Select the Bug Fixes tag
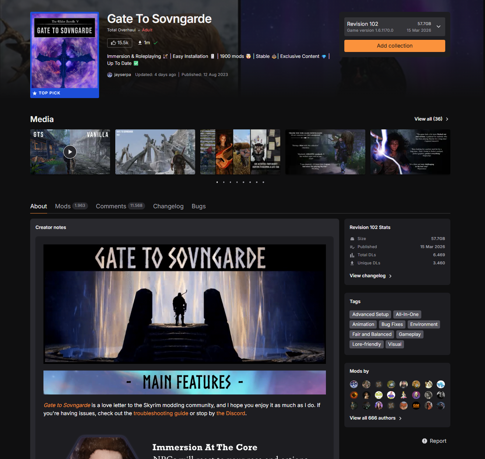 392,324
